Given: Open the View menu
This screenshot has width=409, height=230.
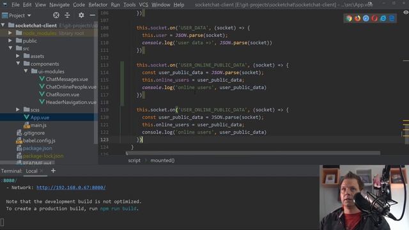Looking at the screenshot, I should tap(40, 4).
